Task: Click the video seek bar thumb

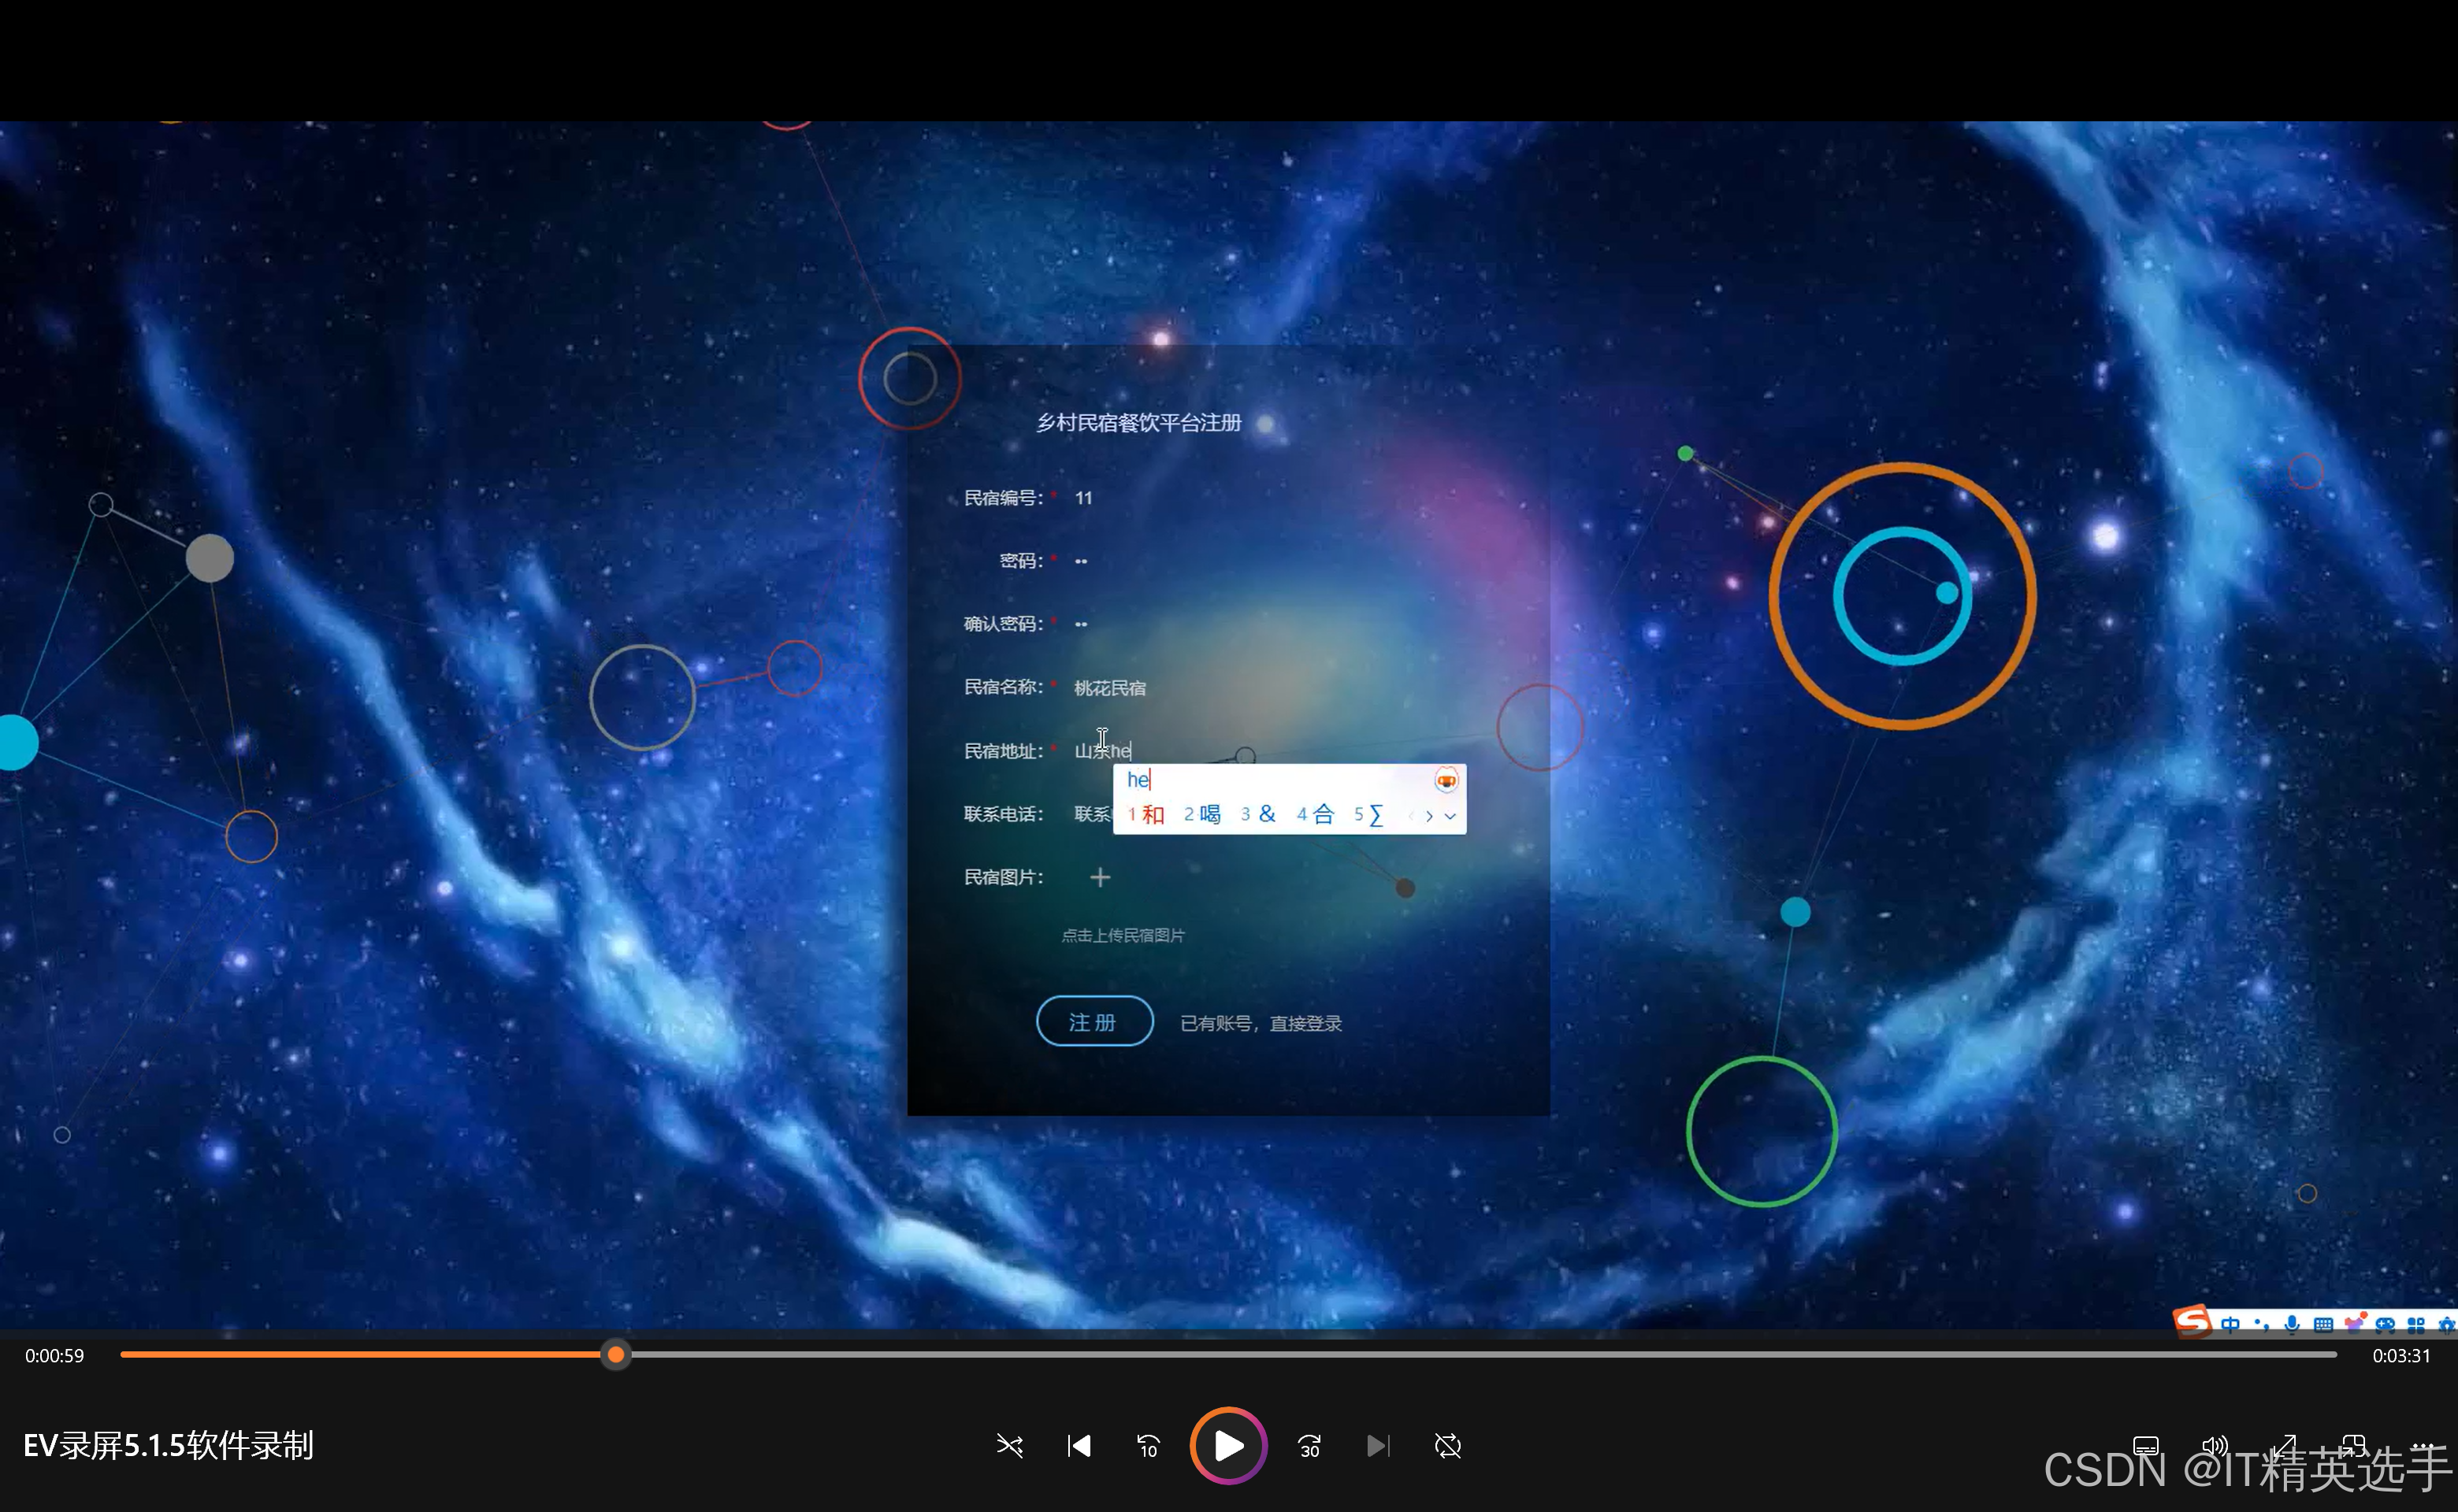Action: [616, 1355]
